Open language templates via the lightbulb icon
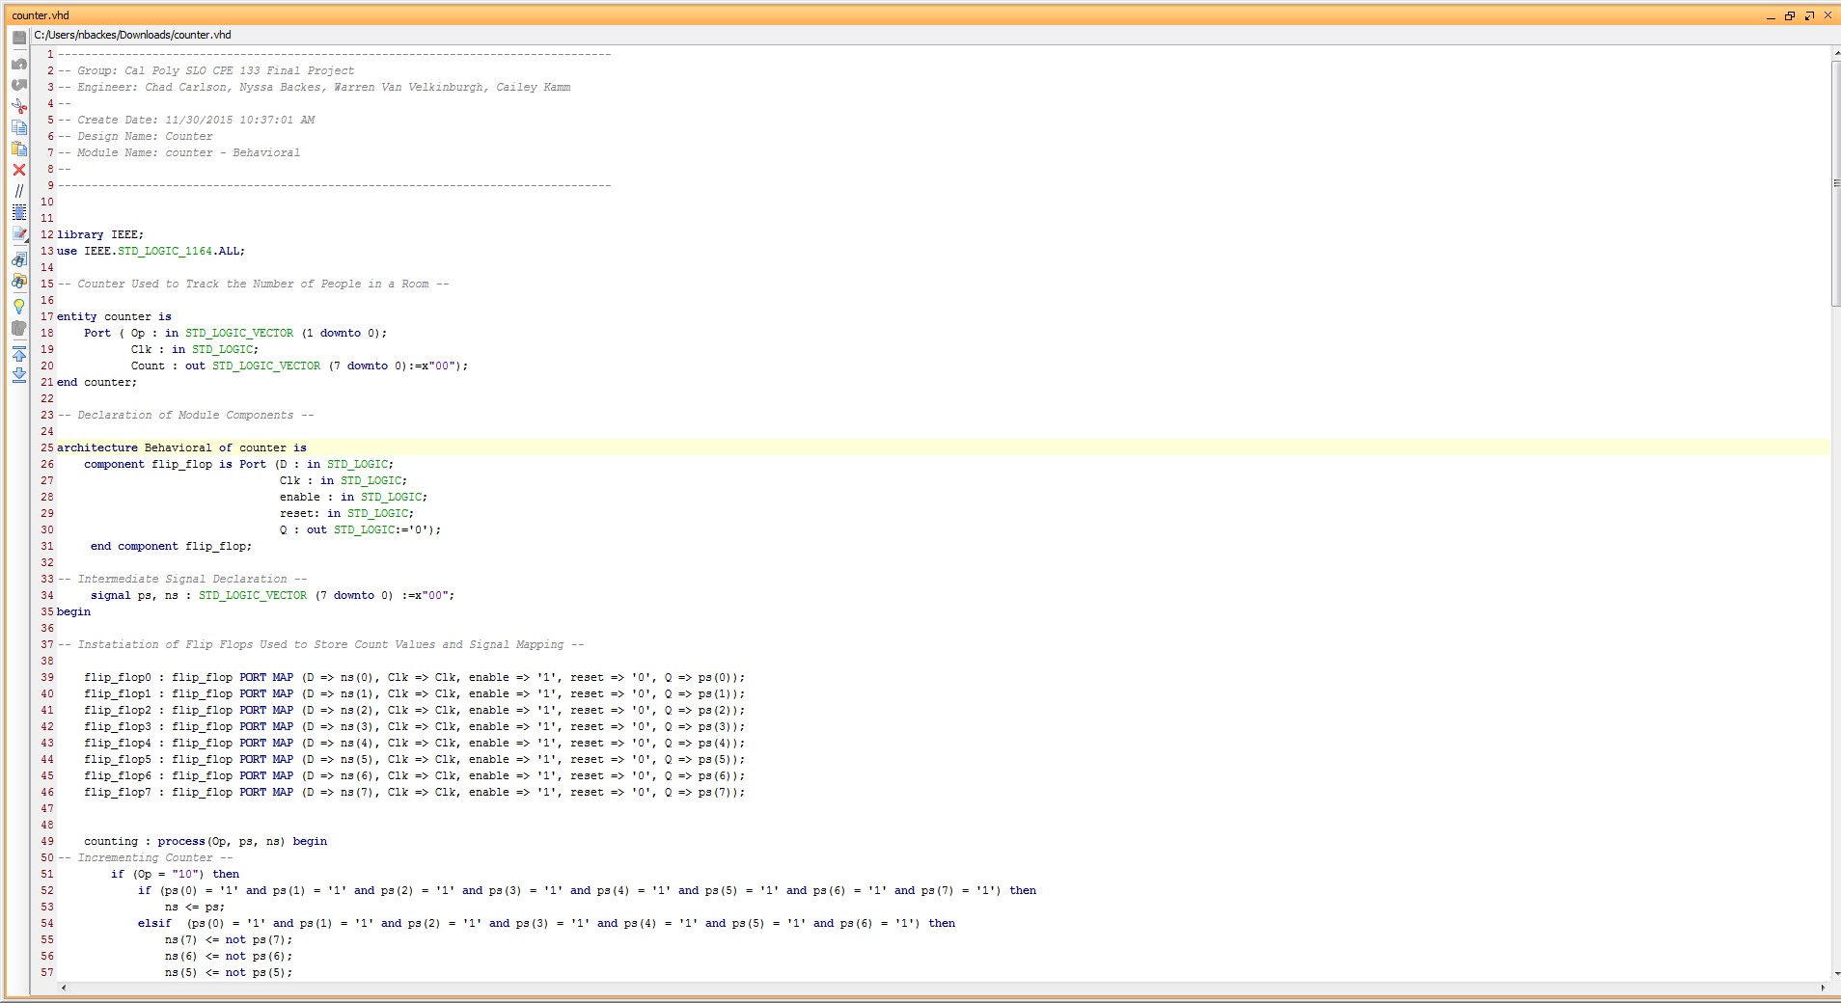 click(x=19, y=307)
